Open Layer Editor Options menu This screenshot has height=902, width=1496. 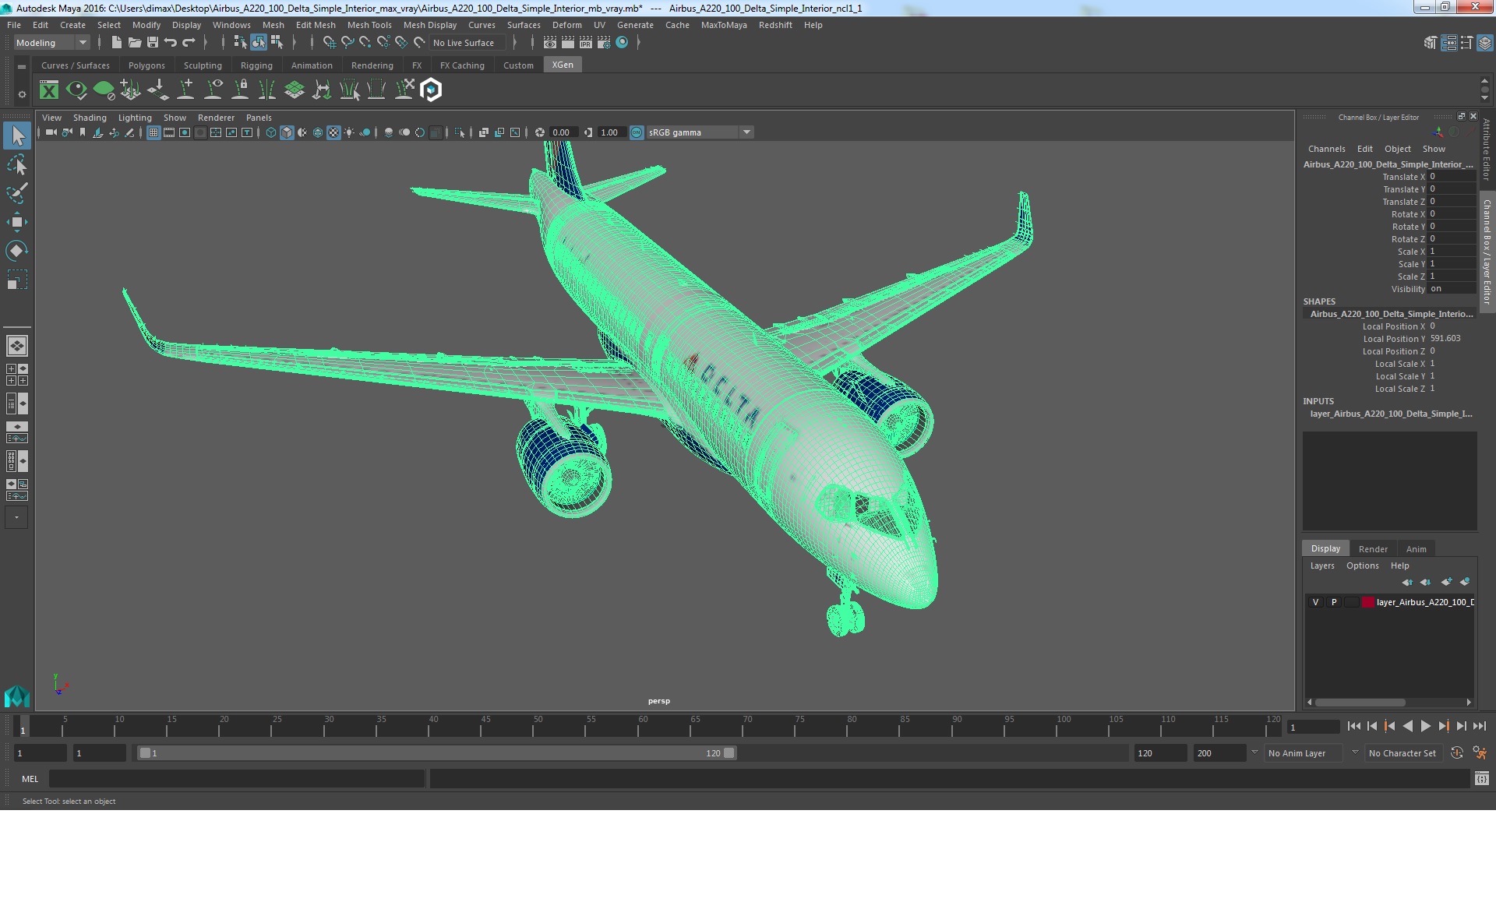tap(1362, 566)
